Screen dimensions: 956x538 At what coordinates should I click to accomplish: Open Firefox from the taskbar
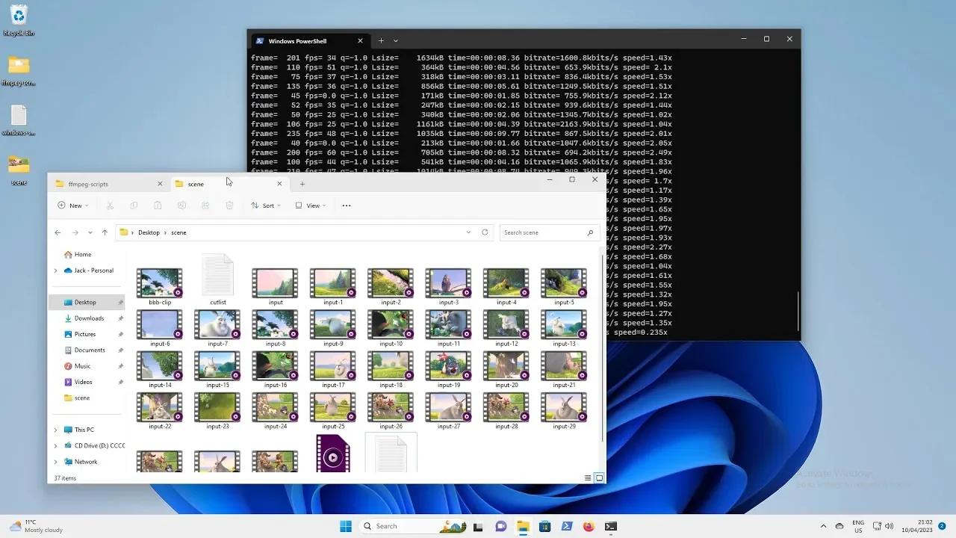tap(588, 526)
